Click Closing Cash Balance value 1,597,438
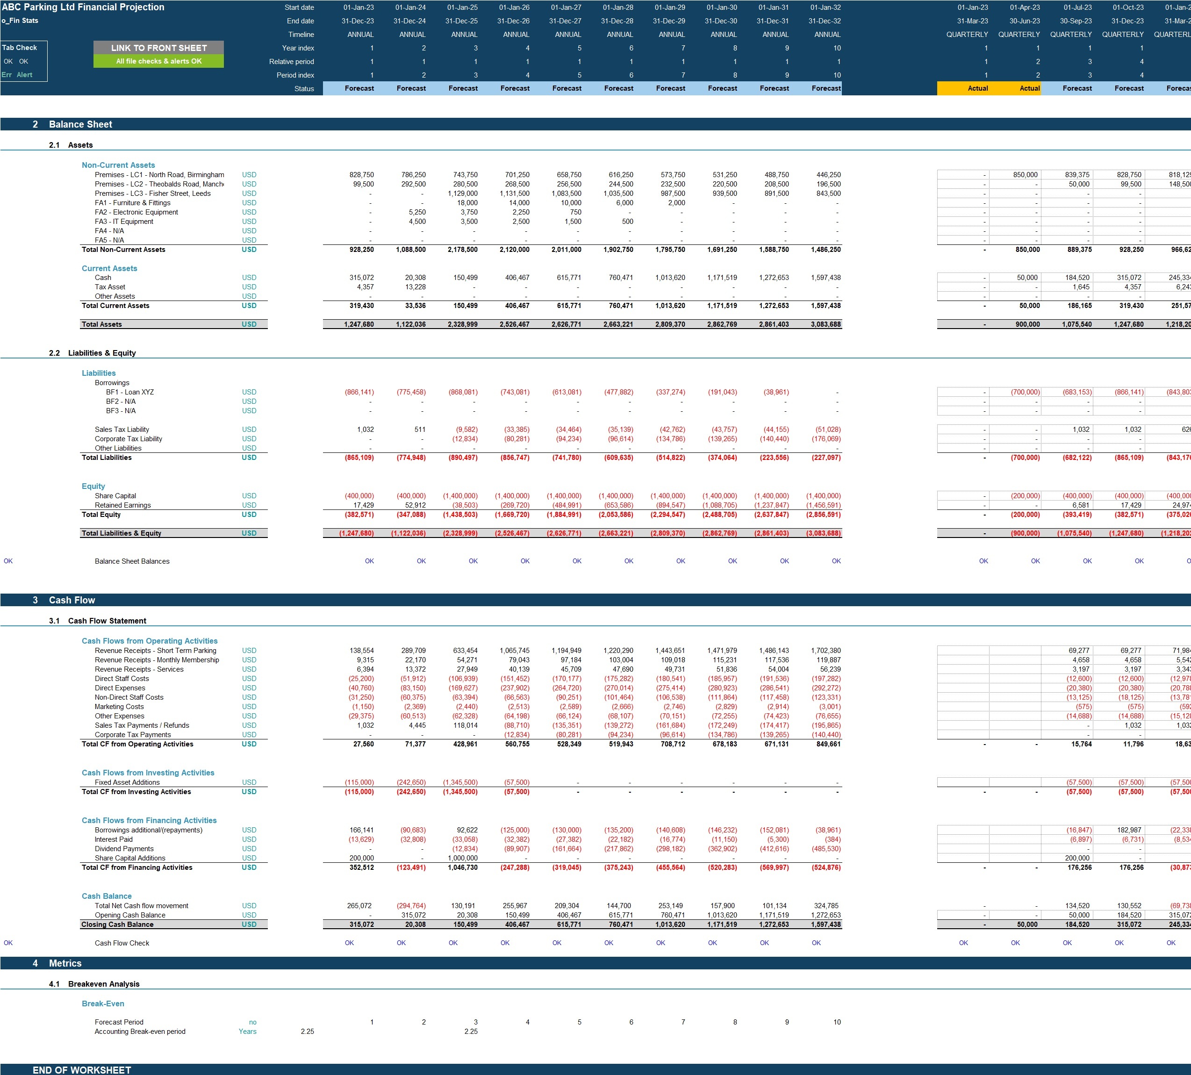1191x1075 pixels. pos(825,925)
